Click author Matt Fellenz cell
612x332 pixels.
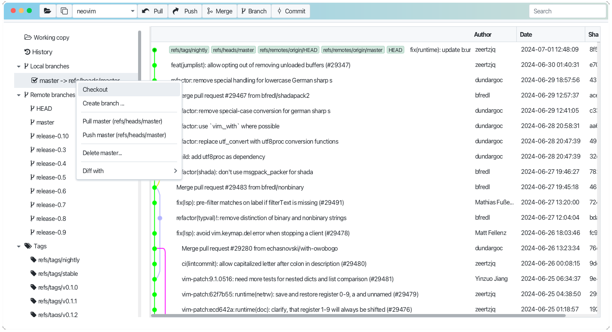(x=491, y=233)
